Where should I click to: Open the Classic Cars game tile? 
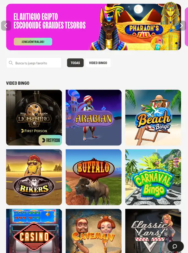[x=153, y=231]
